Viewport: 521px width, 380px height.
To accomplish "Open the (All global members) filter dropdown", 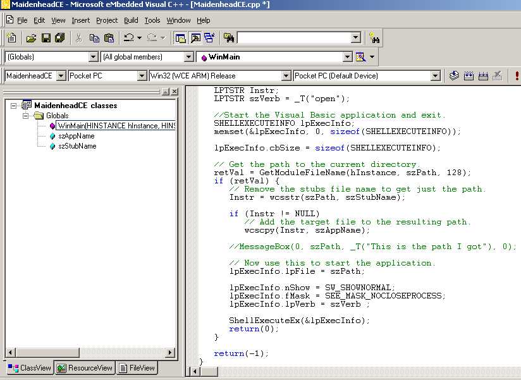I will tap(188, 57).
